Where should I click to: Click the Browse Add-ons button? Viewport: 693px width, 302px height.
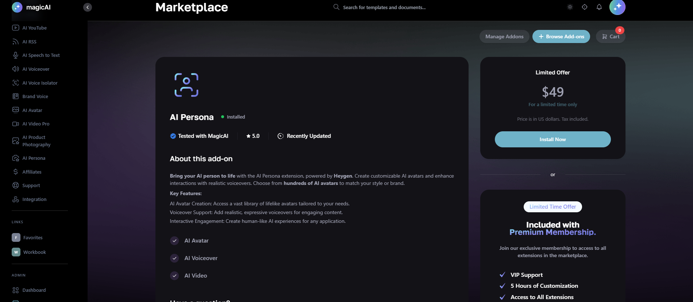point(561,36)
